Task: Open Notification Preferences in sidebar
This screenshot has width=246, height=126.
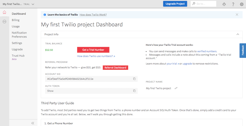Action: (x=19, y=35)
